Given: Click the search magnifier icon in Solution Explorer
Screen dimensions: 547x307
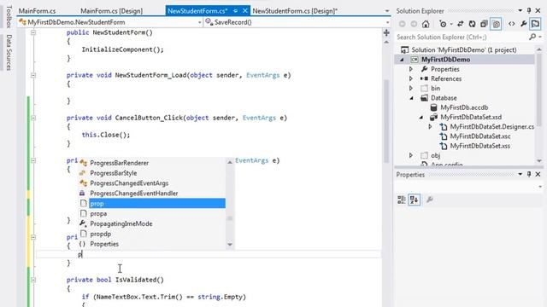Looking at the screenshot, I should pyautogui.click(x=532, y=37).
